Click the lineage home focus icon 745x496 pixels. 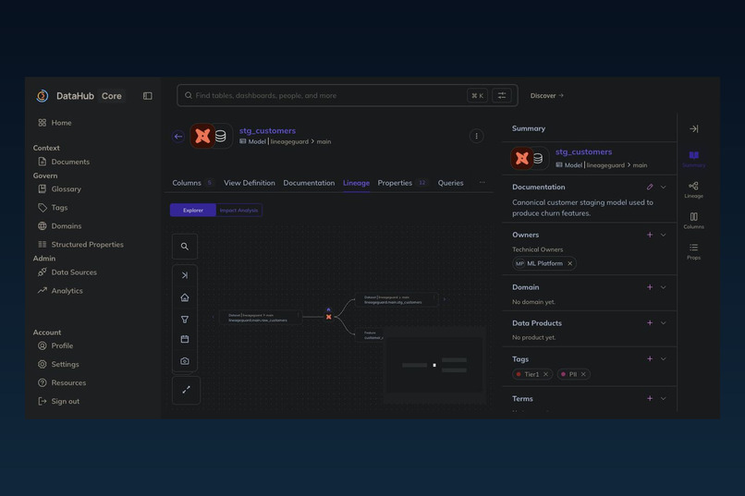185,297
